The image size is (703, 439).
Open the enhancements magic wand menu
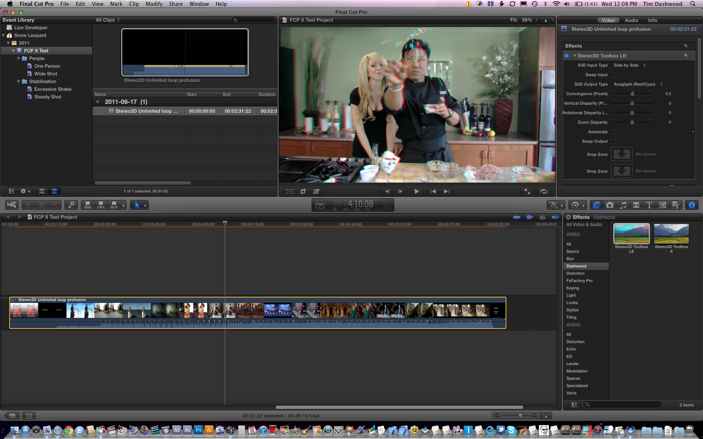coord(556,205)
